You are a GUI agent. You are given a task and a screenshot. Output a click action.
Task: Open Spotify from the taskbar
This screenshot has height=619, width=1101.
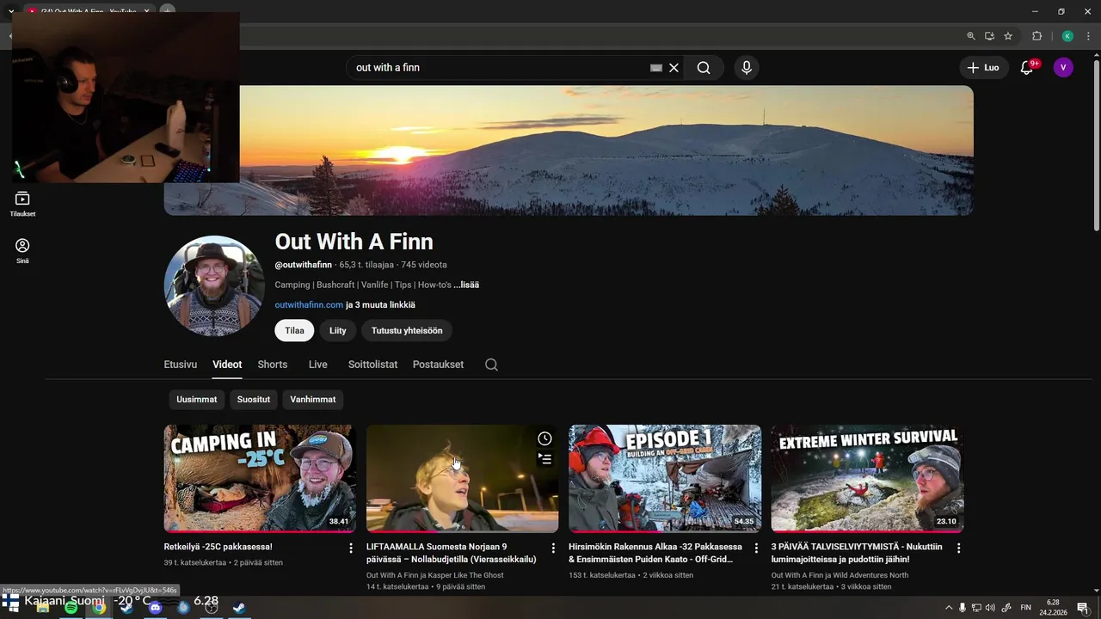click(71, 608)
